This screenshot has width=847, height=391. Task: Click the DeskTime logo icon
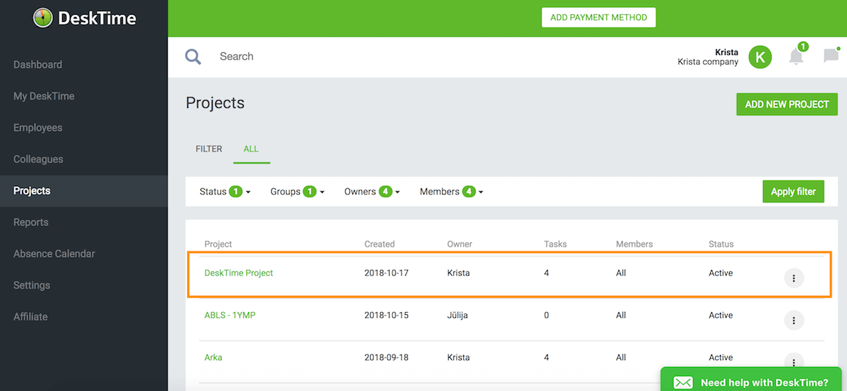click(x=43, y=18)
